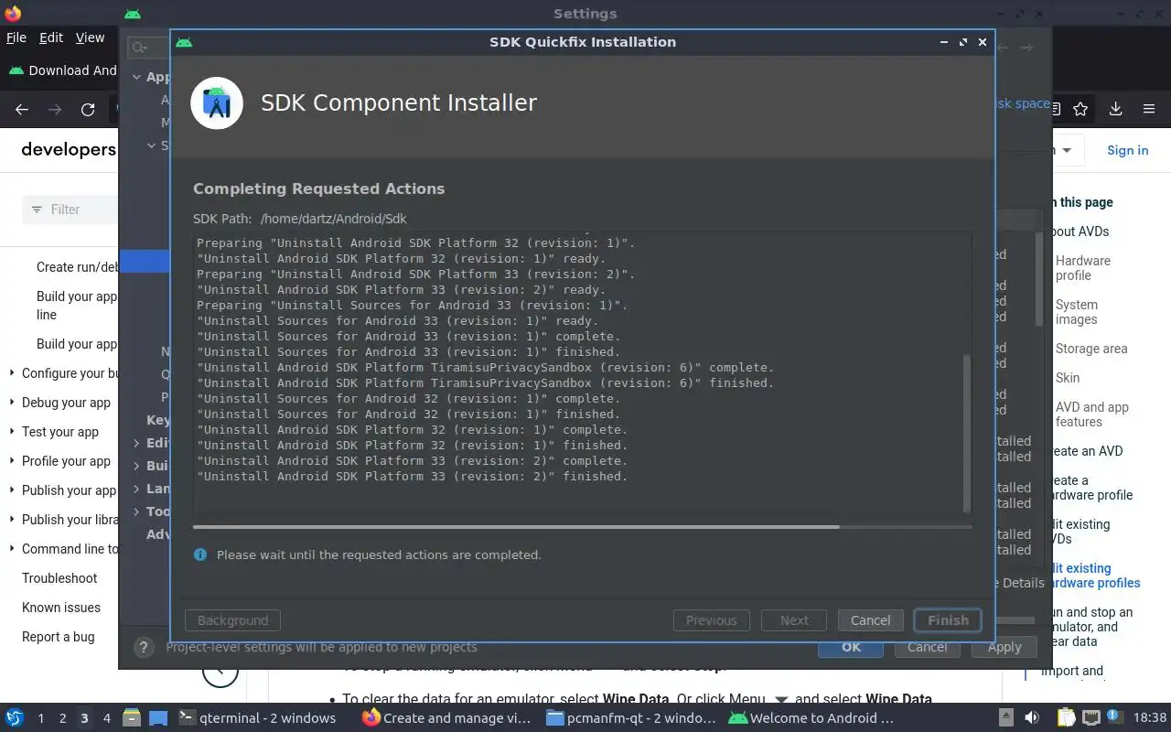Bookmark this page with the star icon
Viewport: 1171px width, 732px height.
(x=1080, y=110)
